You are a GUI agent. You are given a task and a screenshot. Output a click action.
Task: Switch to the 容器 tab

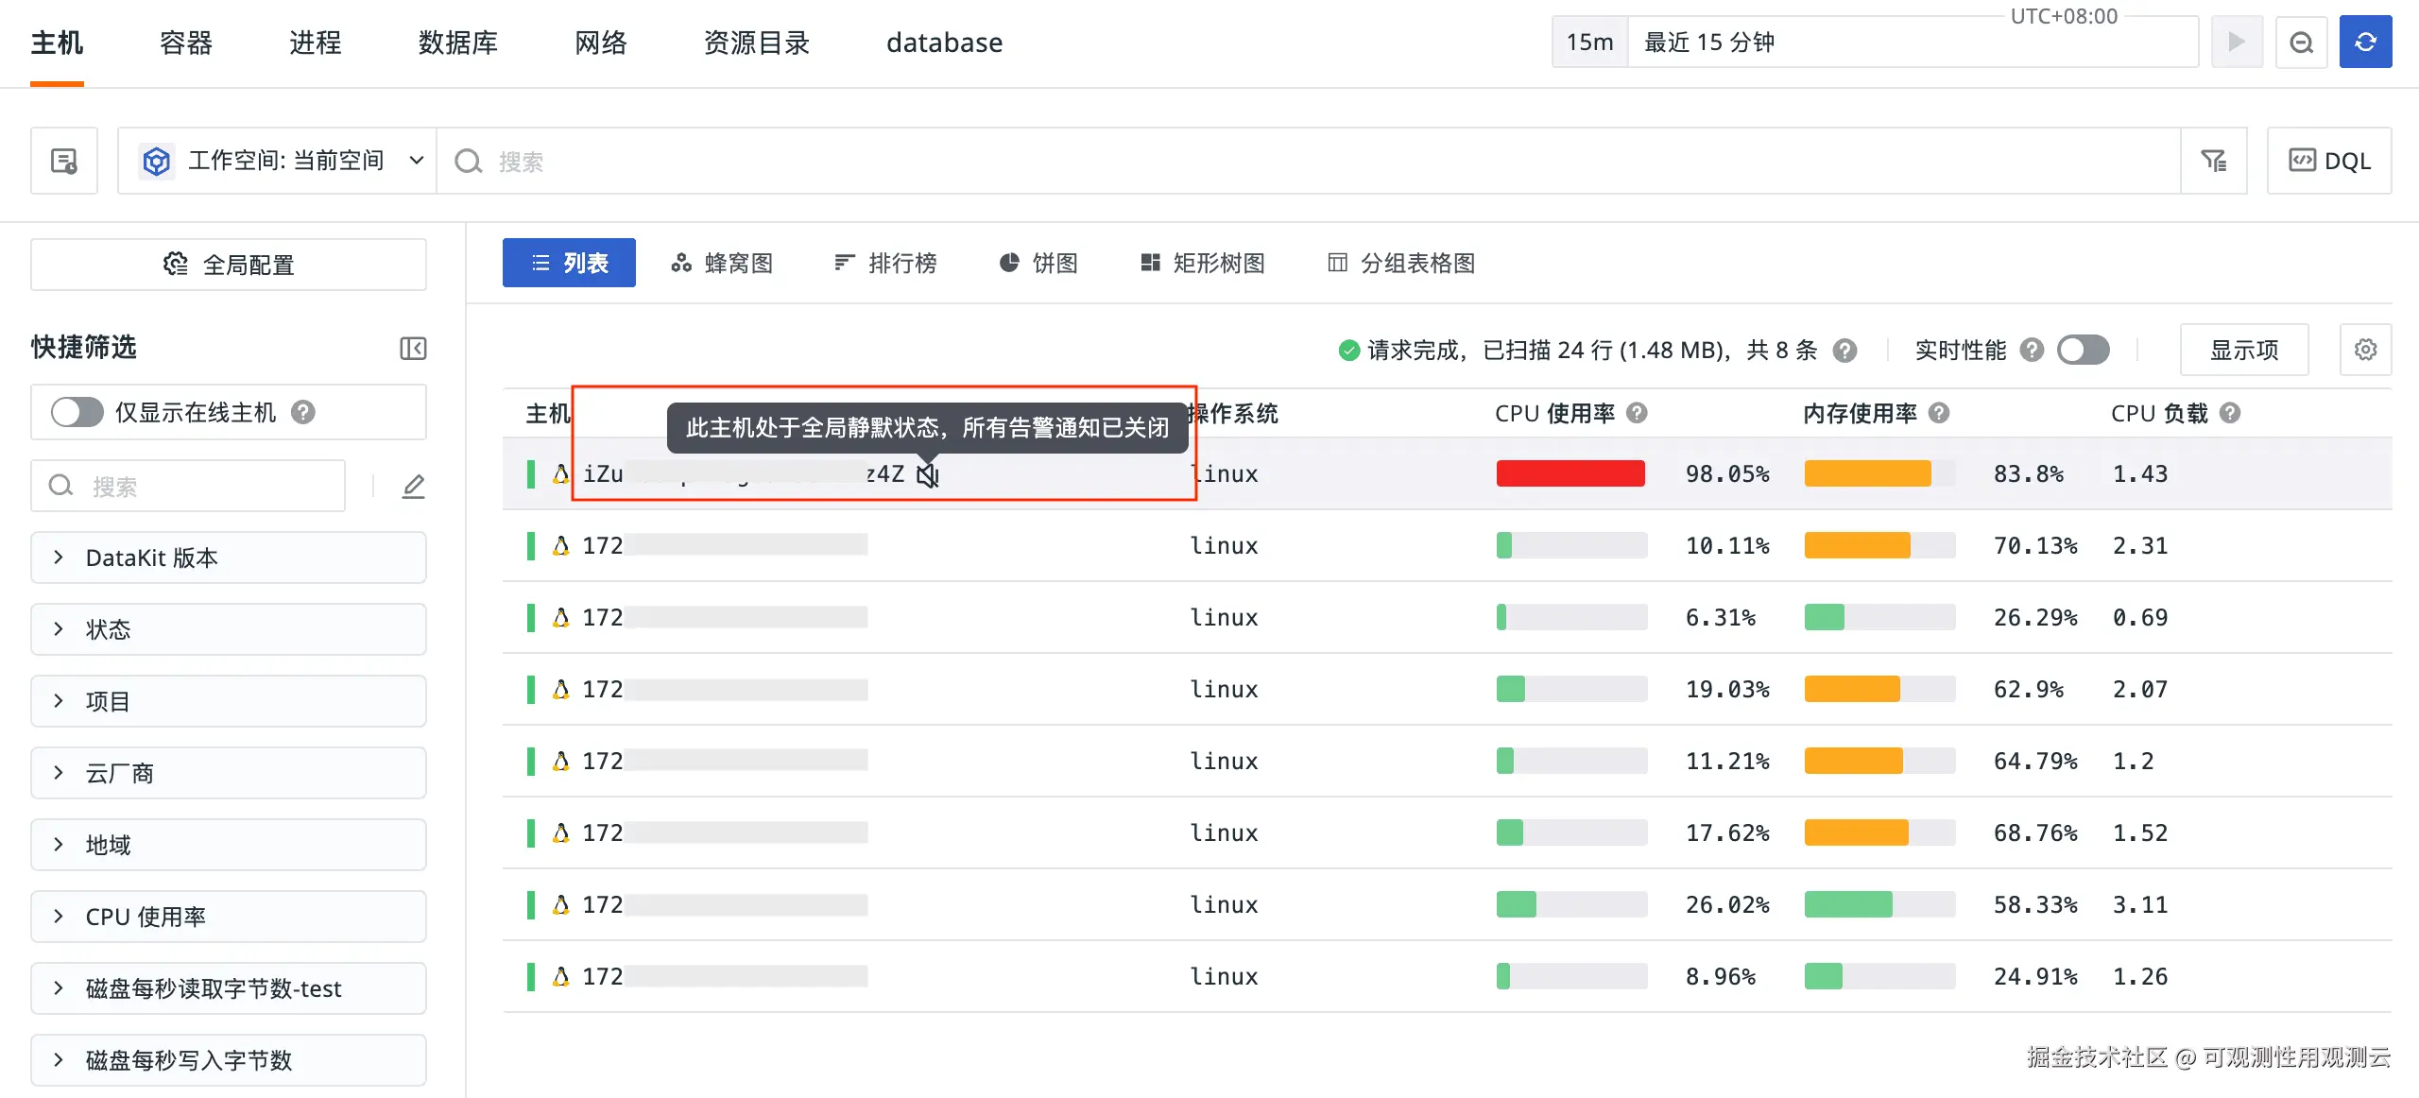pyautogui.click(x=186, y=43)
